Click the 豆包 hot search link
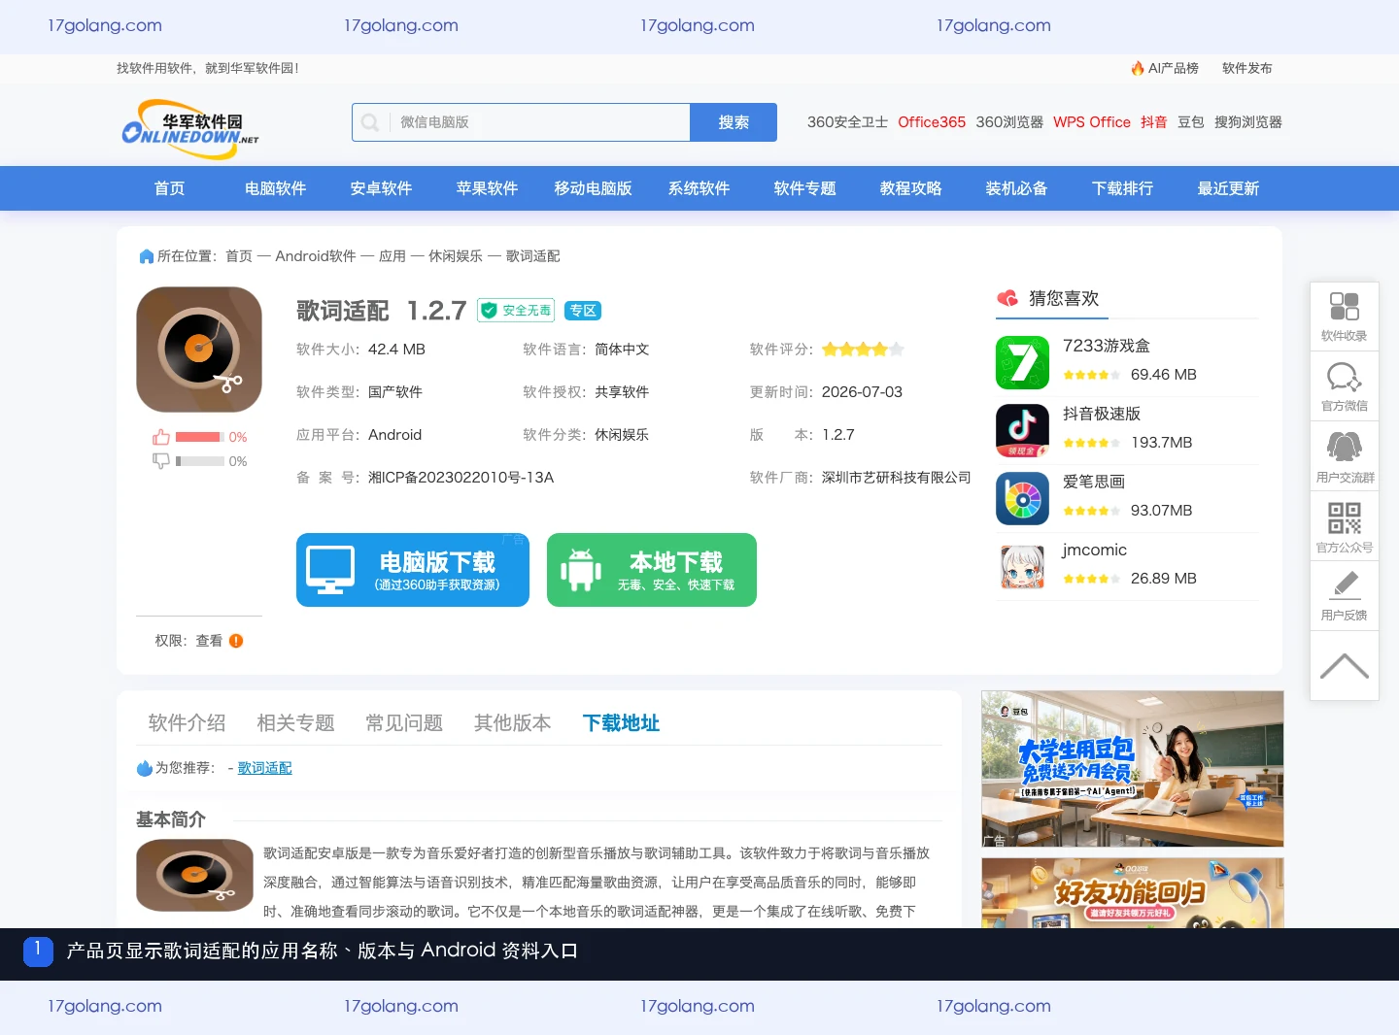This screenshot has height=1035, width=1399. pos(1191,122)
